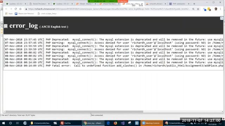This screenshot has width=225, height=126.
Task: Click the horizontal scrollbar under the log
Action: point(74,112)
